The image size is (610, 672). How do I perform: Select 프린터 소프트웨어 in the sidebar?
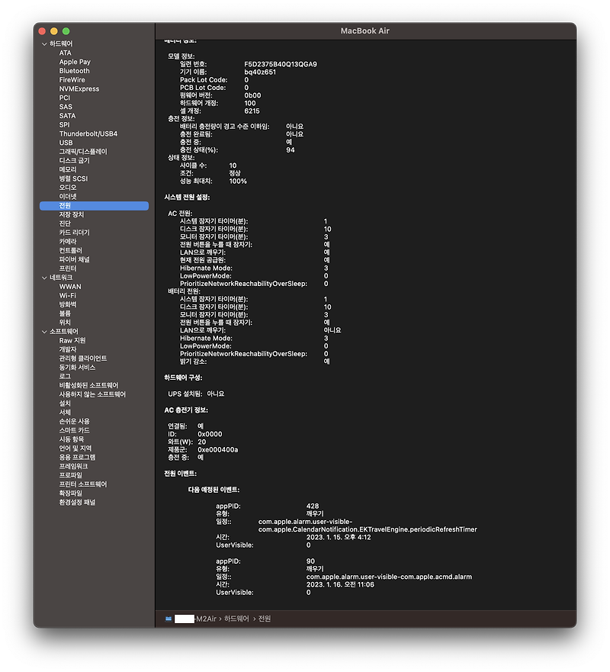click(83, 484)
